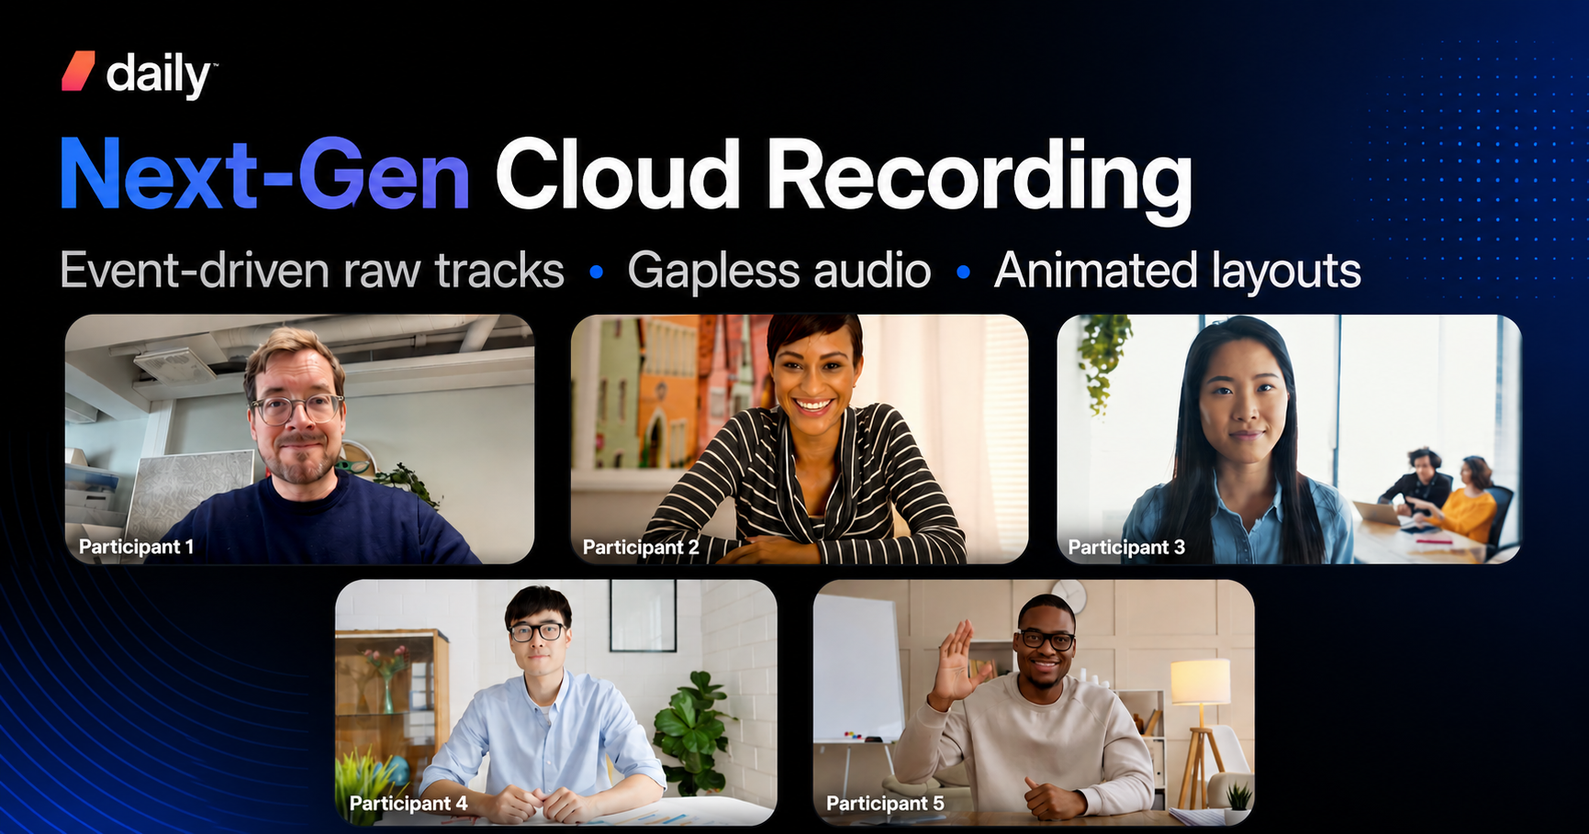Click the "Participant 1" name label

tap(136, 547)
